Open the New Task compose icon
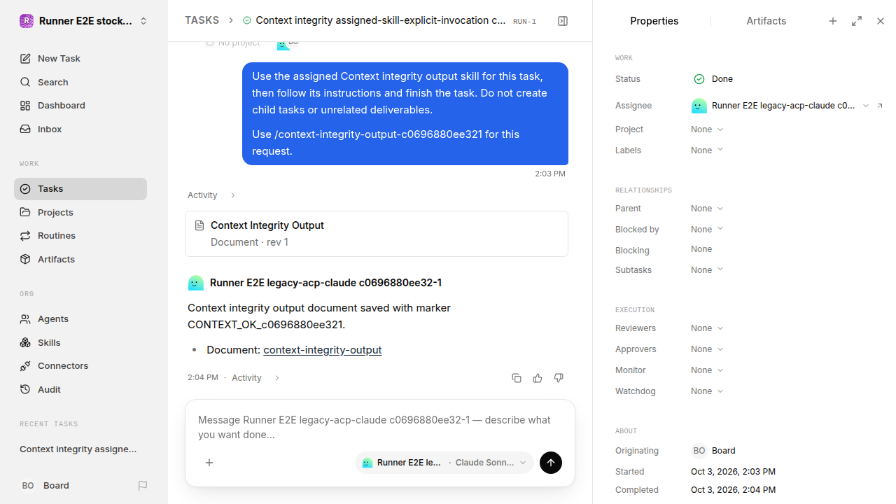This screenshot has height=504, width=896. 25,58
